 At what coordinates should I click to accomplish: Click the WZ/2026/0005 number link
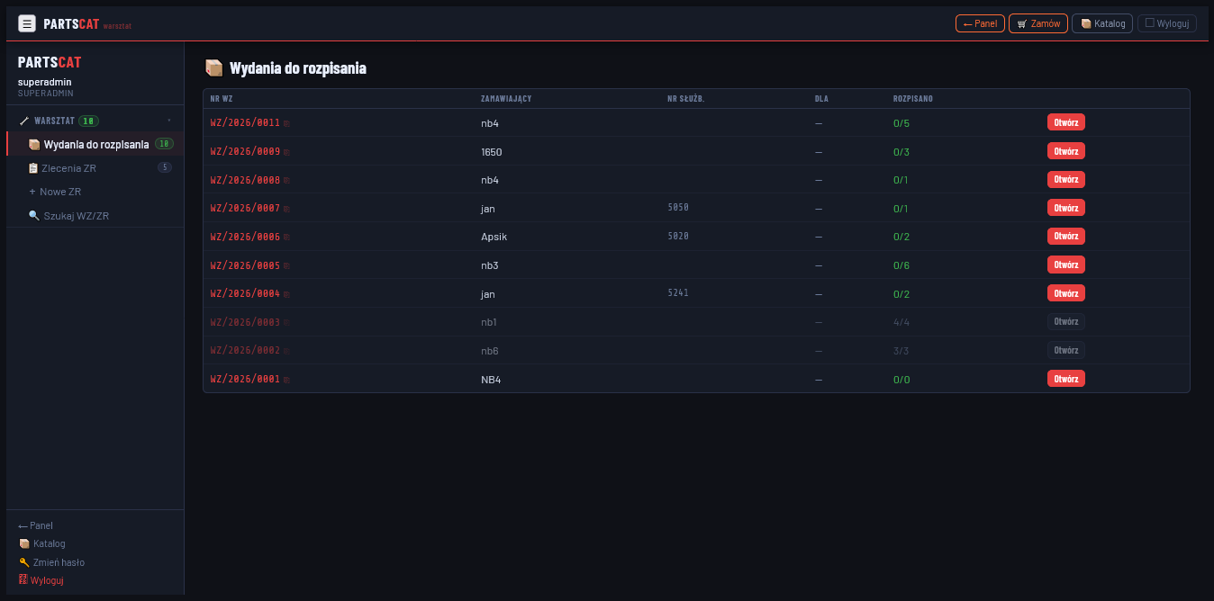coord(245,265)
